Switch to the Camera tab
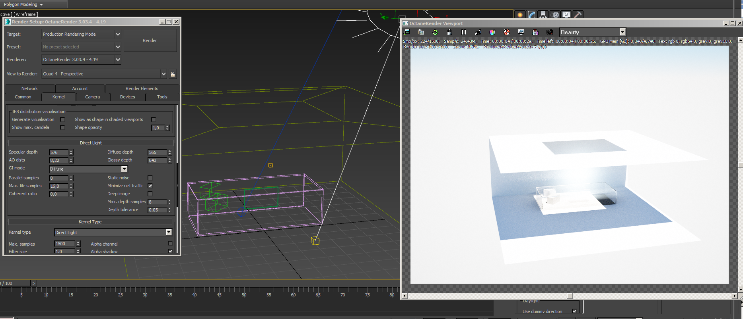Screen dimensions: 743x319 (x=93, y=97)
